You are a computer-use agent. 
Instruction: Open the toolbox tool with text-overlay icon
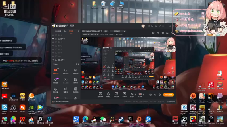tap(75, 81)
